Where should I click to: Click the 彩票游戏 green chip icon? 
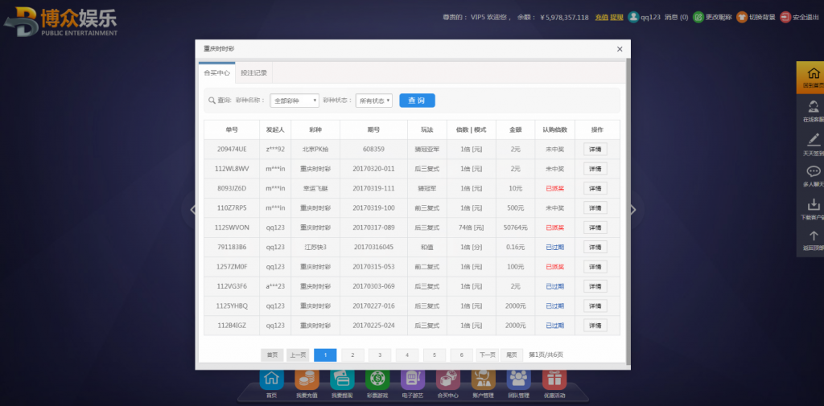point(377,379)
